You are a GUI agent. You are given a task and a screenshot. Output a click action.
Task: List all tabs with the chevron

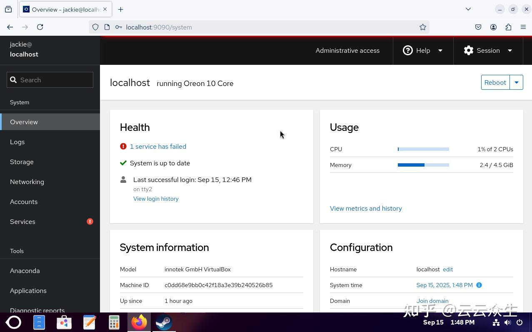(468, 9)
